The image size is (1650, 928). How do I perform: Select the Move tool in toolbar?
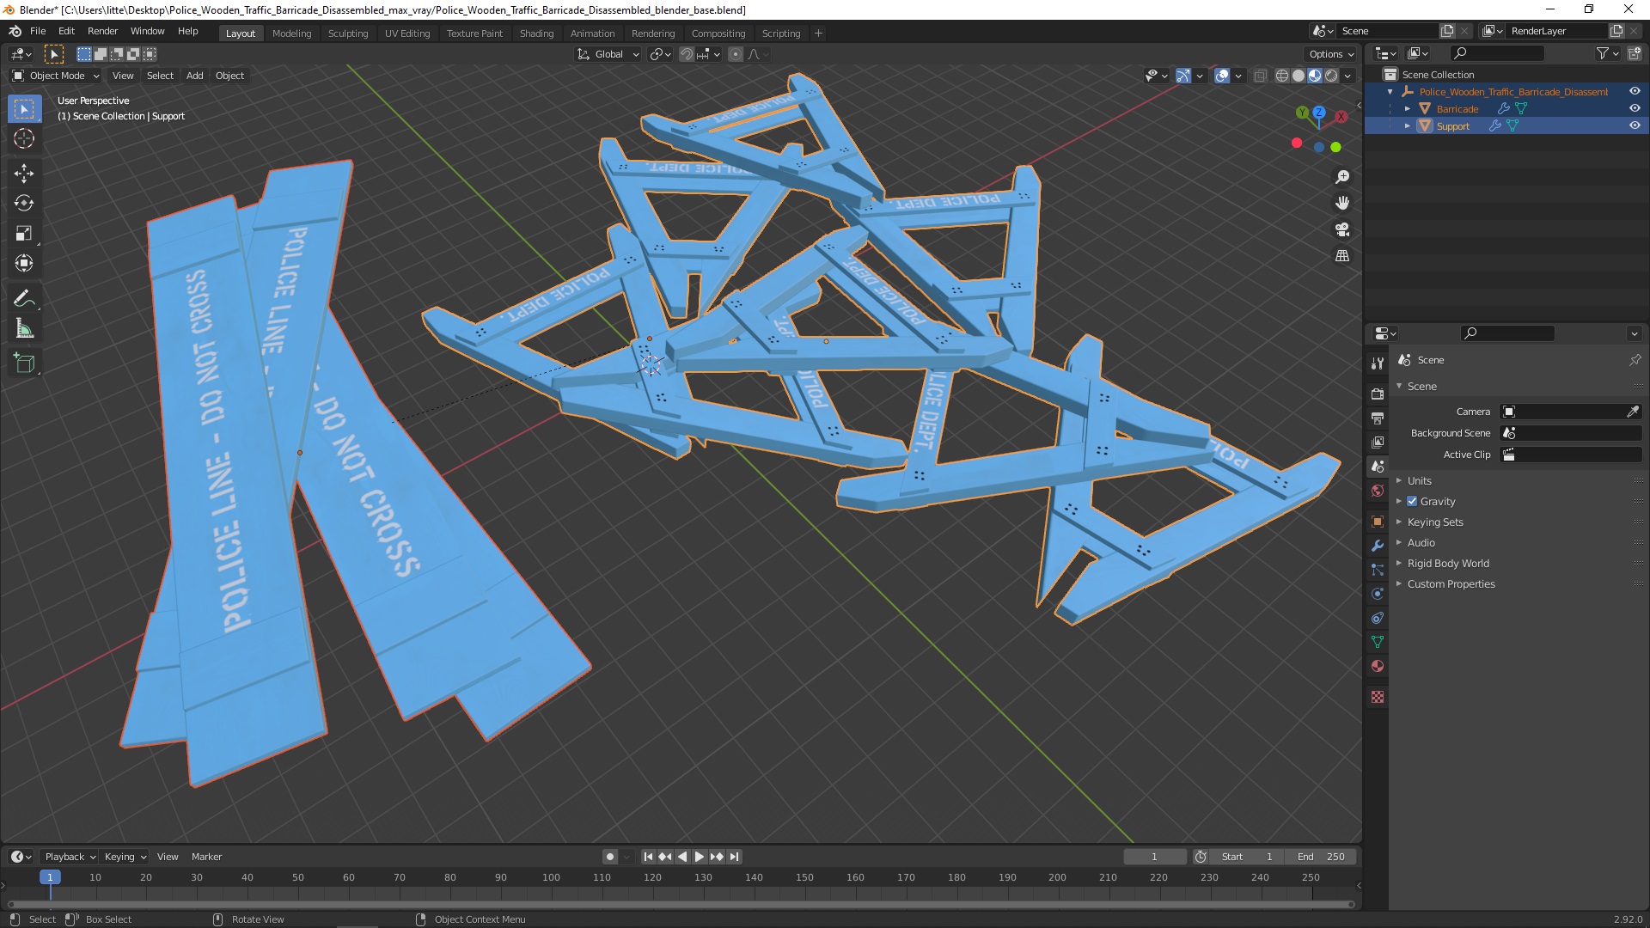[x=24, y=173]
